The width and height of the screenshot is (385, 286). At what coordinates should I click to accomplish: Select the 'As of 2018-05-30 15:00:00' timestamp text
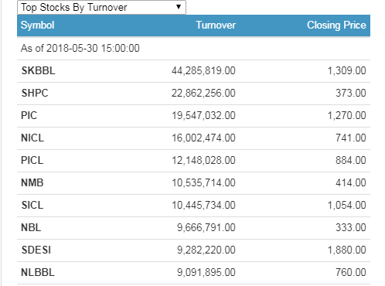pos(80,49)
